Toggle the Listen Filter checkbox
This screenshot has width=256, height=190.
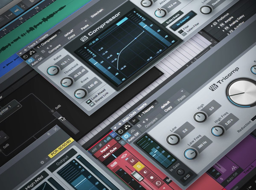[x=184, y=34]
